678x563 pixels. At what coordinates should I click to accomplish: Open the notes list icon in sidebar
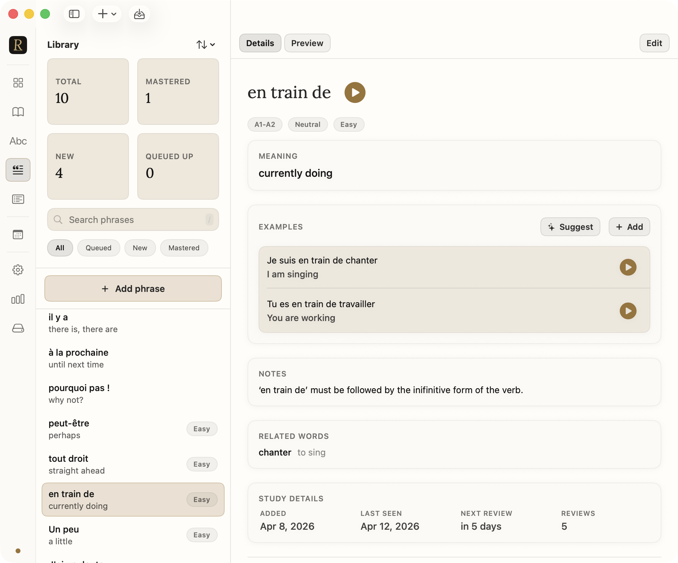tap(18, 199)
